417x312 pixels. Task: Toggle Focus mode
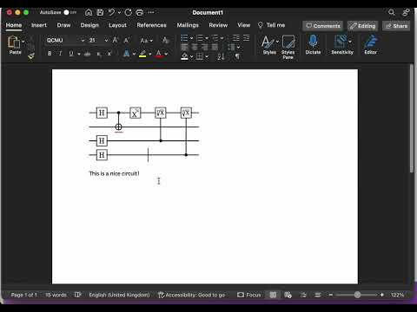coord(249,295)
